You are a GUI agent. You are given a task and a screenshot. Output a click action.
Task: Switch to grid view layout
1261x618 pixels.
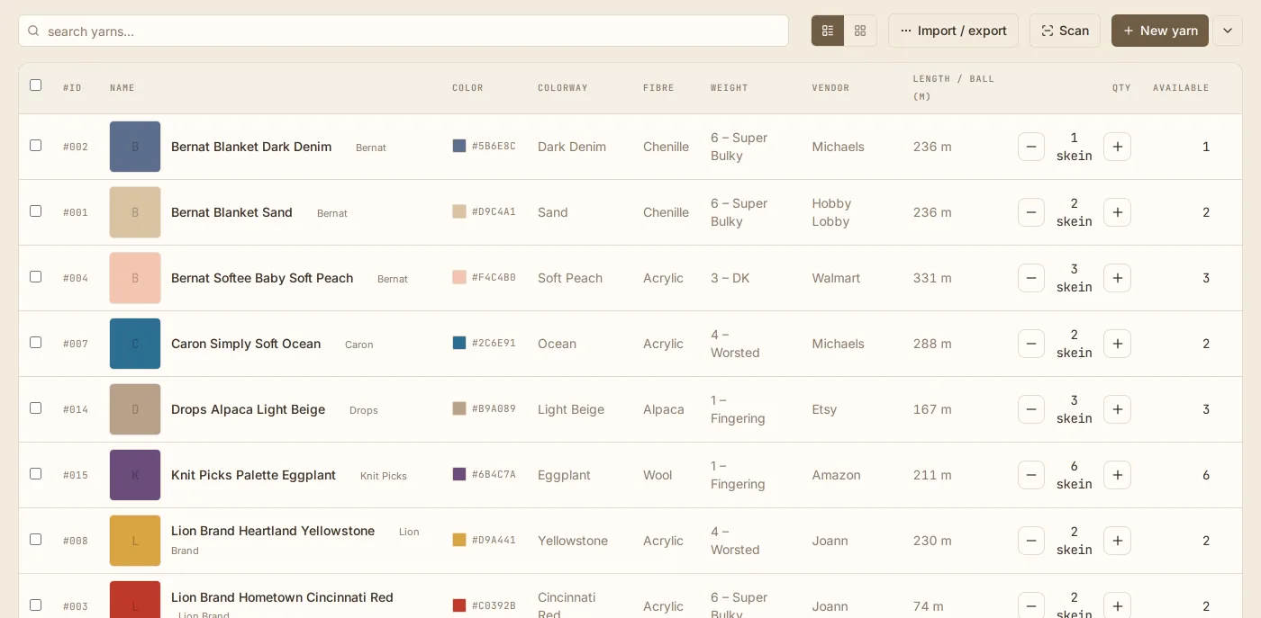(x=860, y=31)
